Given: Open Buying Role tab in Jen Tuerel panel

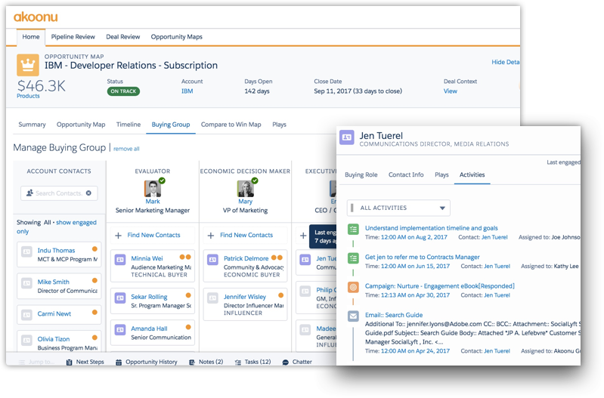Looking at the screenshot, I should click(x=361, y=174).
